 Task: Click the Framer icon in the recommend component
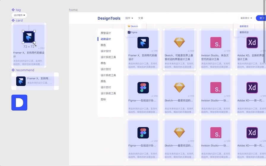coord(21,81)
